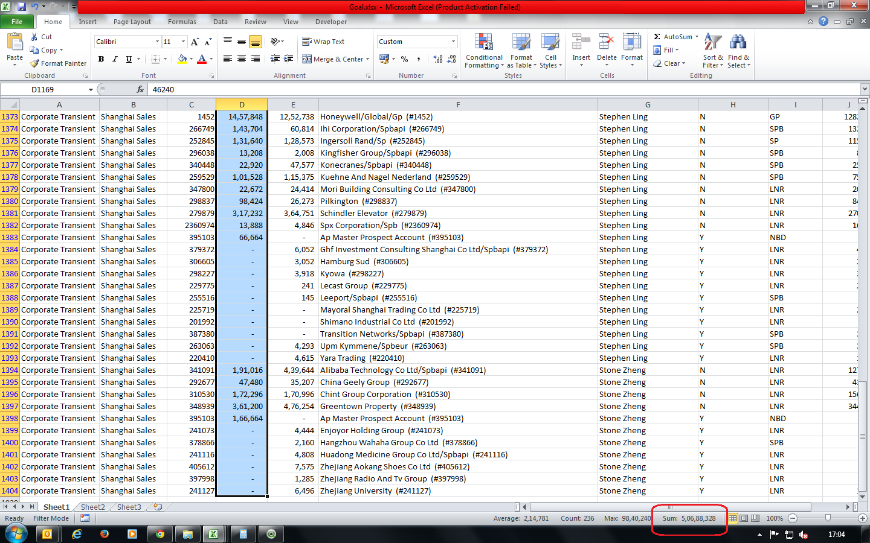Open the Conditional Formatting menu
Image resolution: width=870 pixels, height=543 pixels.
pos(483,52)
